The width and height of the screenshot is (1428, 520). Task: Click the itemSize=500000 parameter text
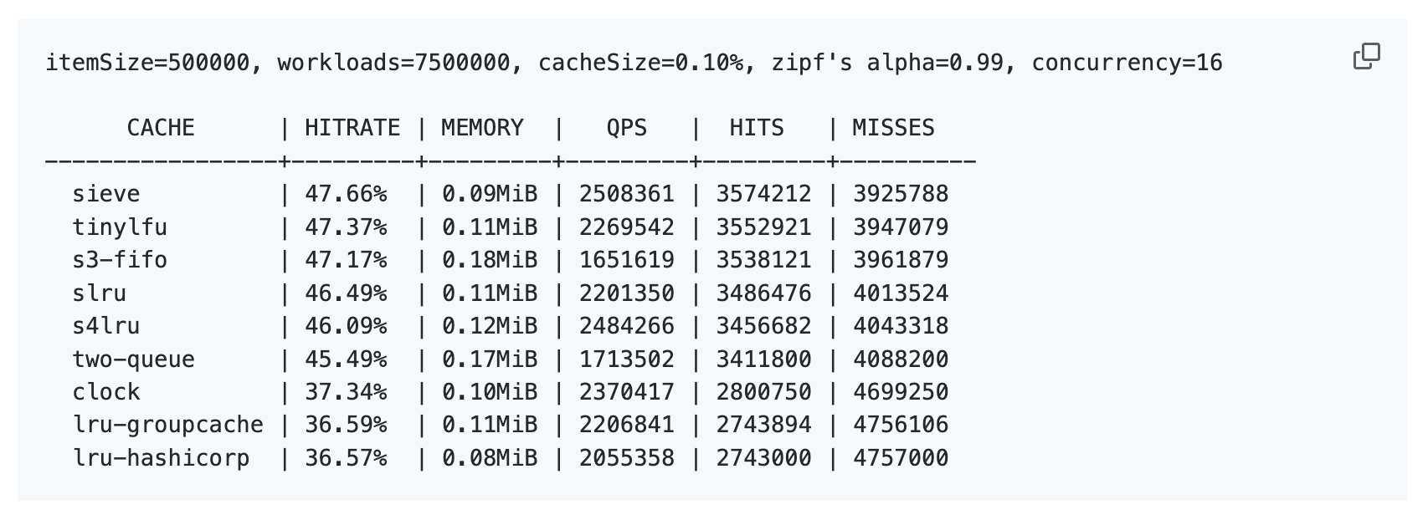pos(147,63)
